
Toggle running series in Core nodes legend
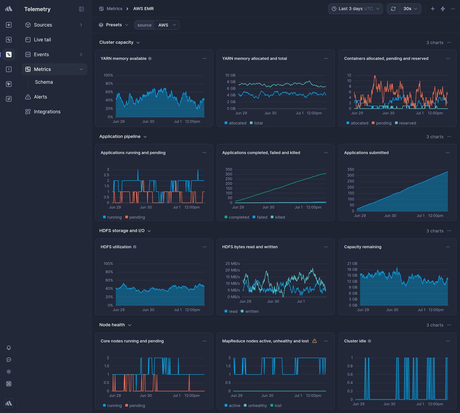pos(112,406)
